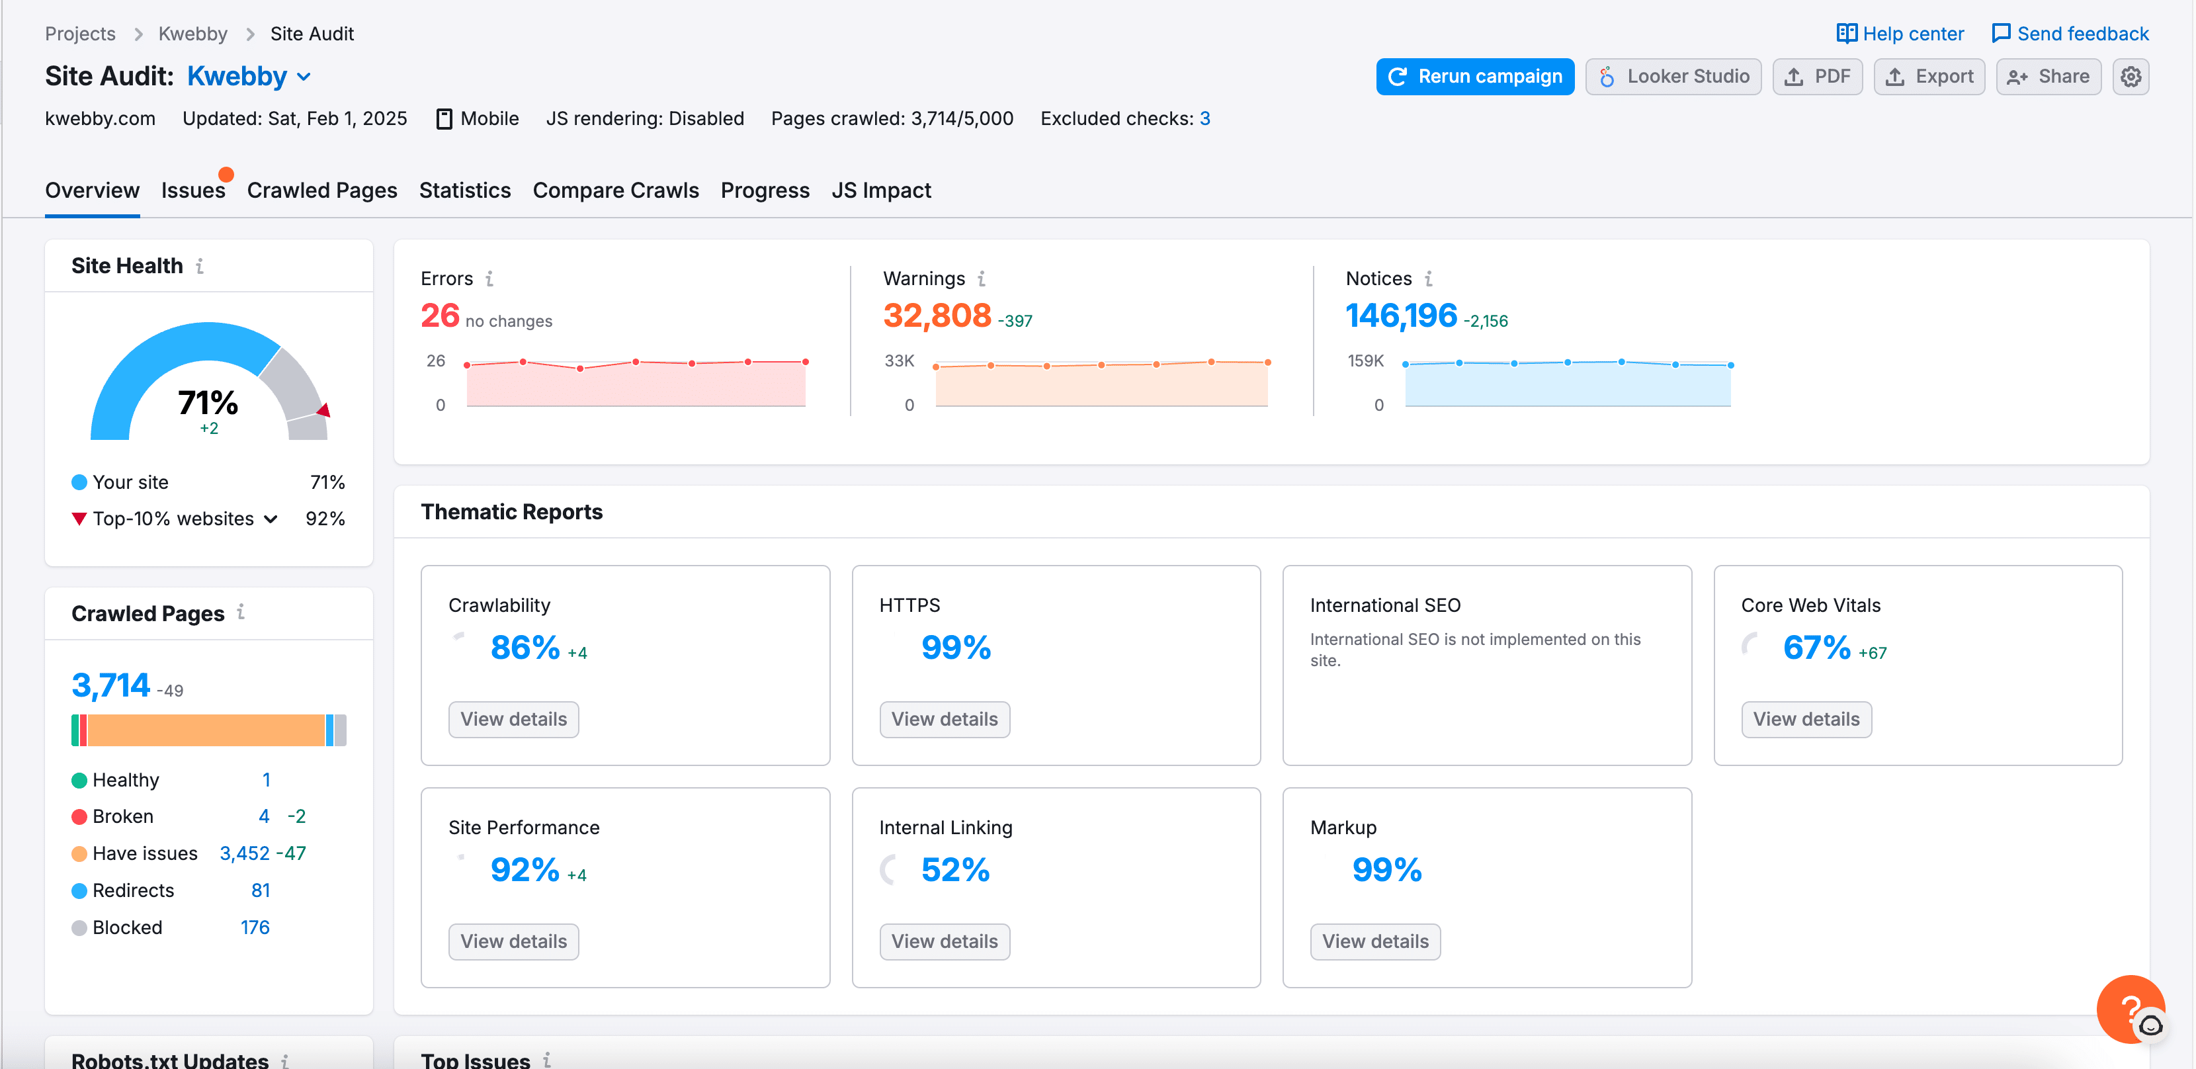2196x1069 pixels.
Task: Click the Redirects count 81
Action: (261, 890)
